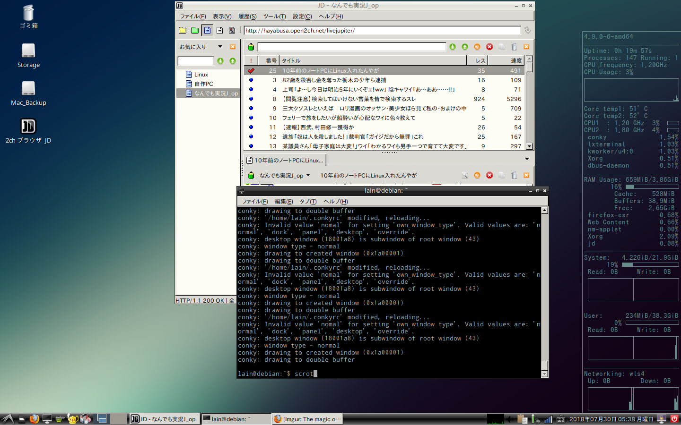Click the volume speaker tray icon
Screen dimensions: 681x425
510,419
